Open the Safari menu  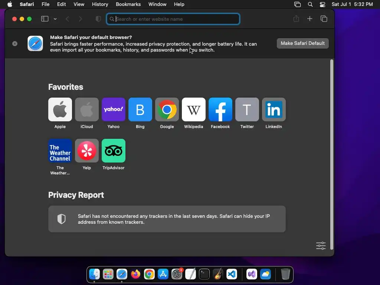[27, 4]
